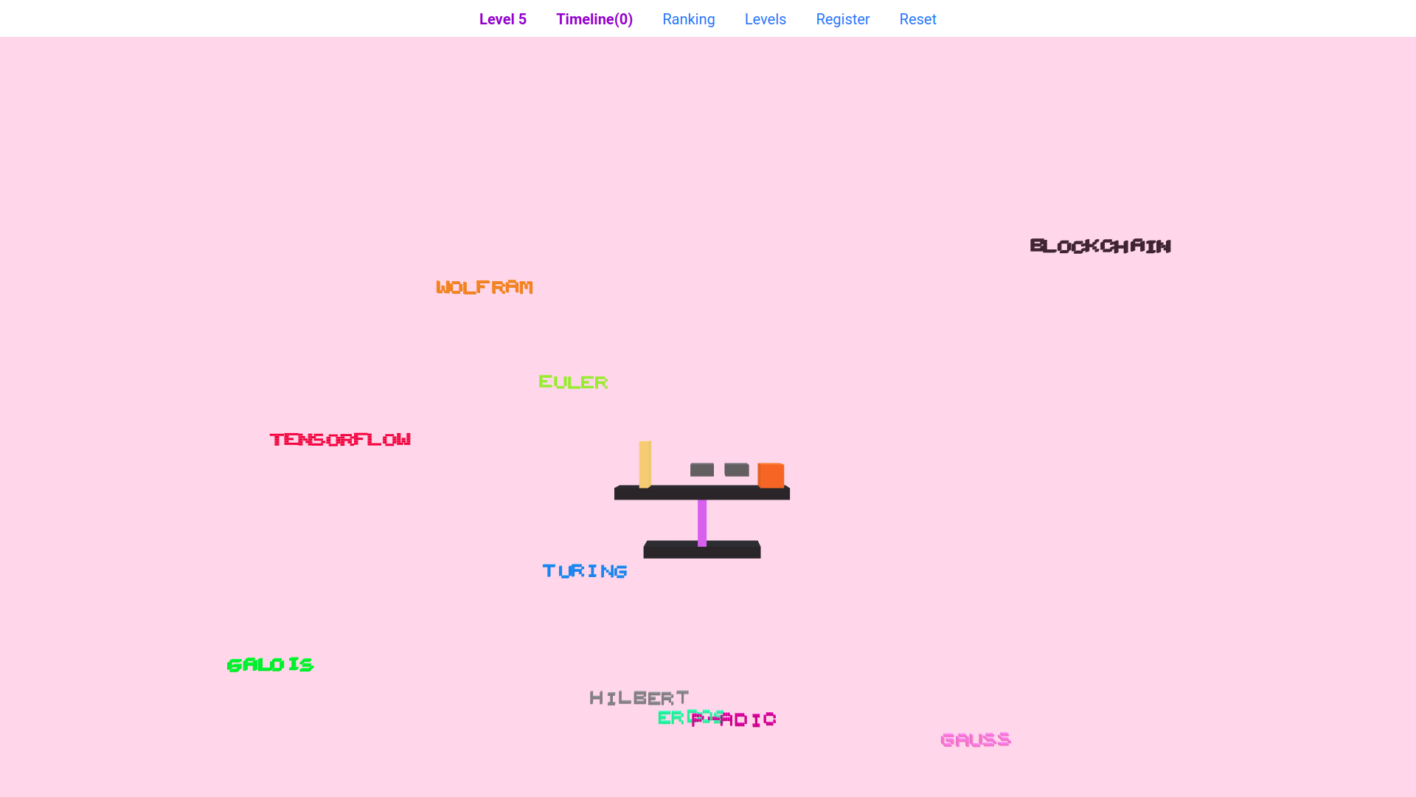Screen dimensions: 1416x797
Task: Click the tall yellow pillar block
Action: [x=645, y=463]
